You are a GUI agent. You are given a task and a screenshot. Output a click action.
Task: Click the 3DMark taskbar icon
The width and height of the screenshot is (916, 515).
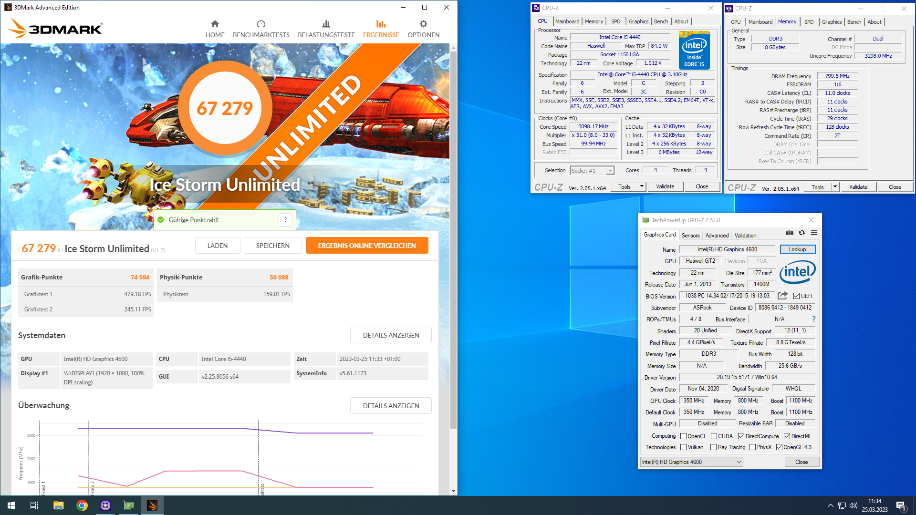click(152, 505)
